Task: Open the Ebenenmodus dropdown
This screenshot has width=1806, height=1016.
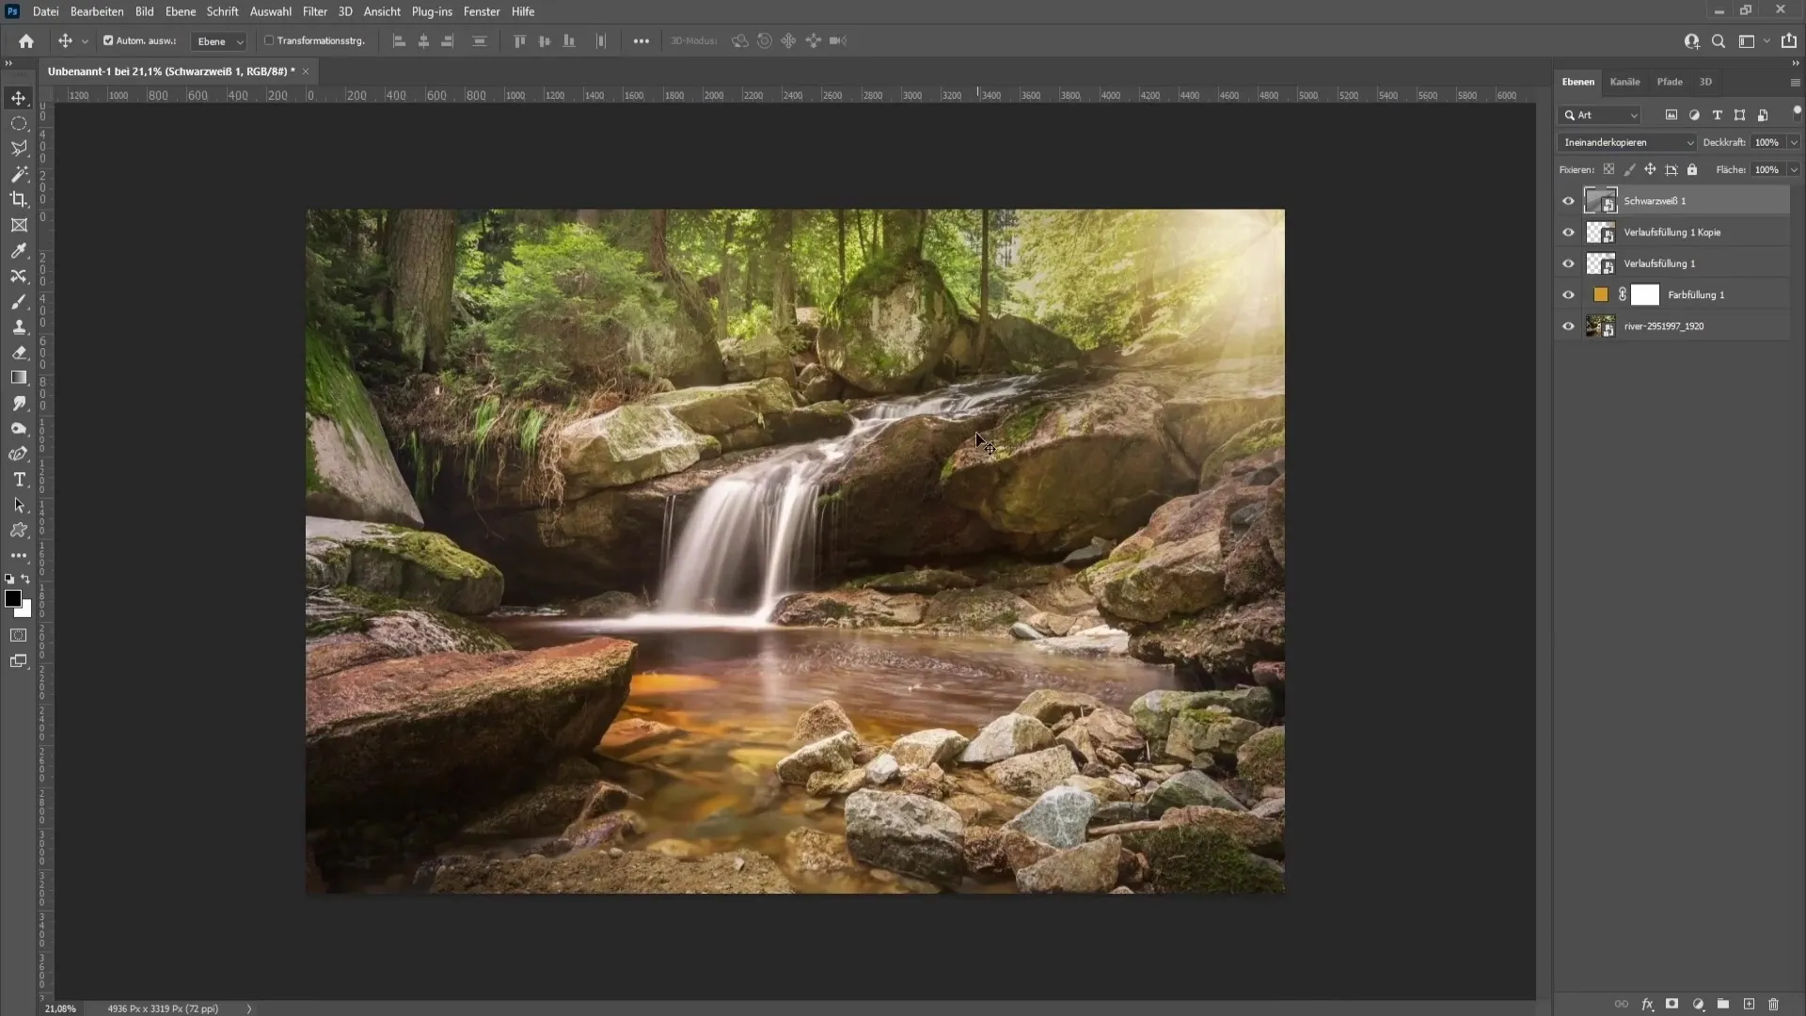Action: tap(1627, 141)
